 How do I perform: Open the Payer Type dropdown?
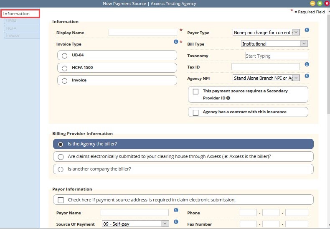click(266, 32)
